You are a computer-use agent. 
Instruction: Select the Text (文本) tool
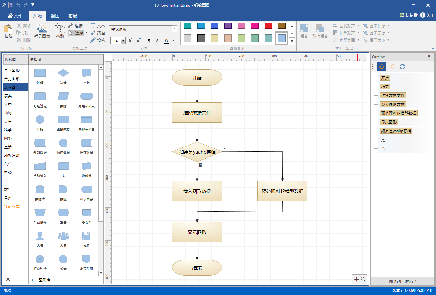[98, 26]
